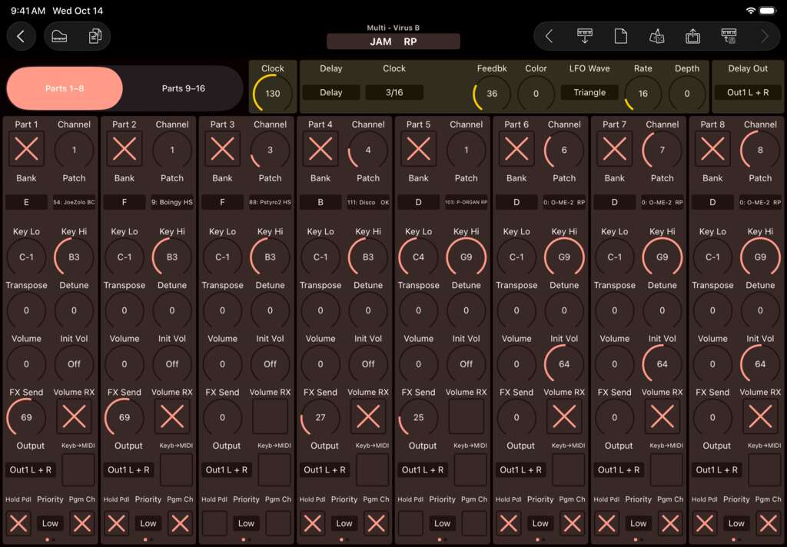Enable Pgm Ch for Part 5

click(x=473, y=523)
